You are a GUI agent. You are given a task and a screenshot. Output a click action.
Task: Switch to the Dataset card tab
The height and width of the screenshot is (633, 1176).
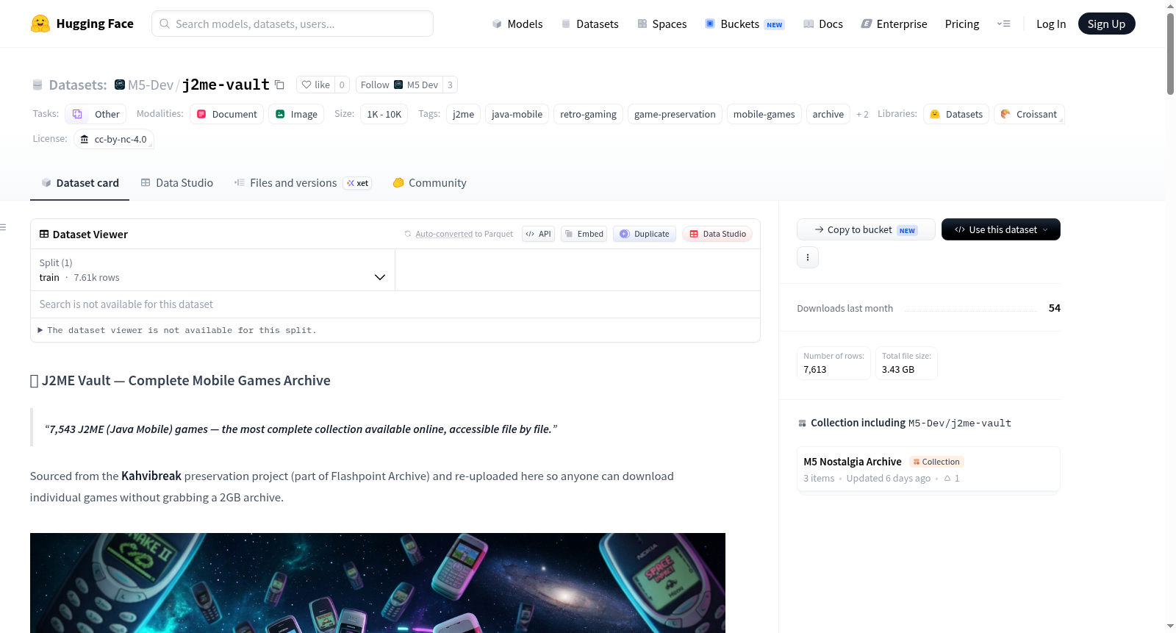click(79, 183)
